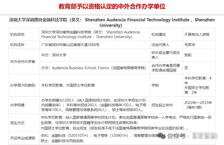The height and width of the screenshot is (145, 224).
Task: Select the institute title with Shenzhen Audencia name
Action: click(112, 22)
